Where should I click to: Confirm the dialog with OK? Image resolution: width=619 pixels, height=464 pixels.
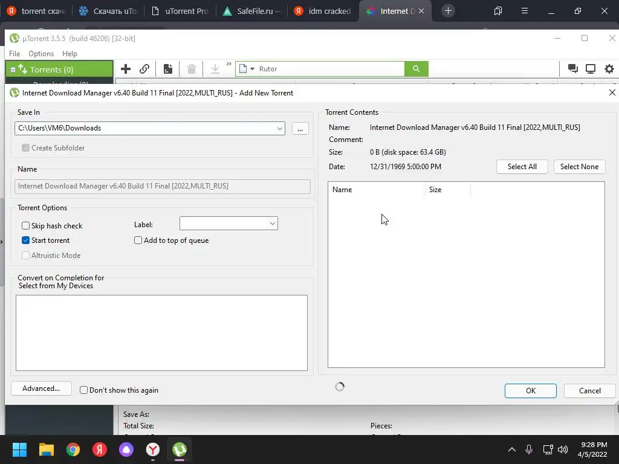pyautogui.click(x=531, y=391)
